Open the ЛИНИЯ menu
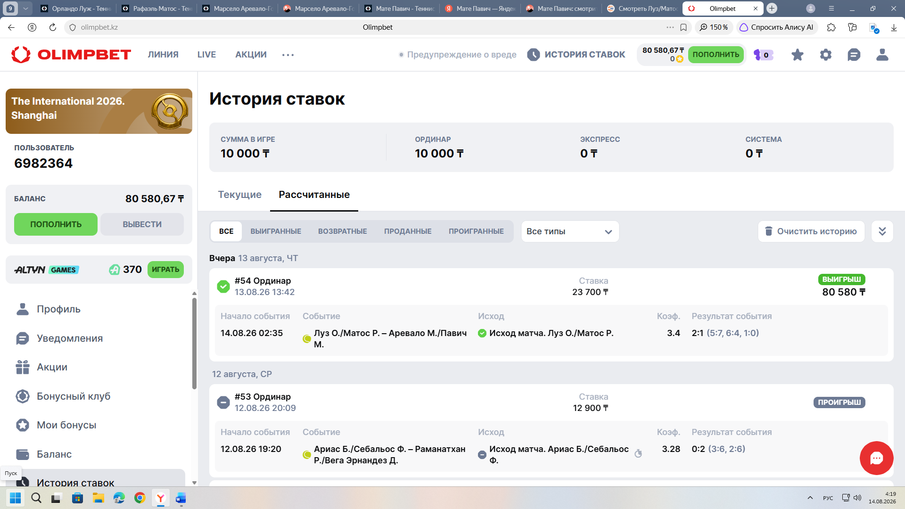905x509 pixels. click(x=163, y=55)
